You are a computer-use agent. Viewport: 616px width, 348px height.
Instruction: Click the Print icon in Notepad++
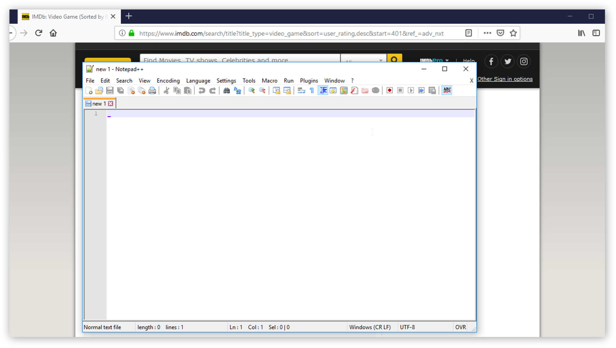coord(152,90)
